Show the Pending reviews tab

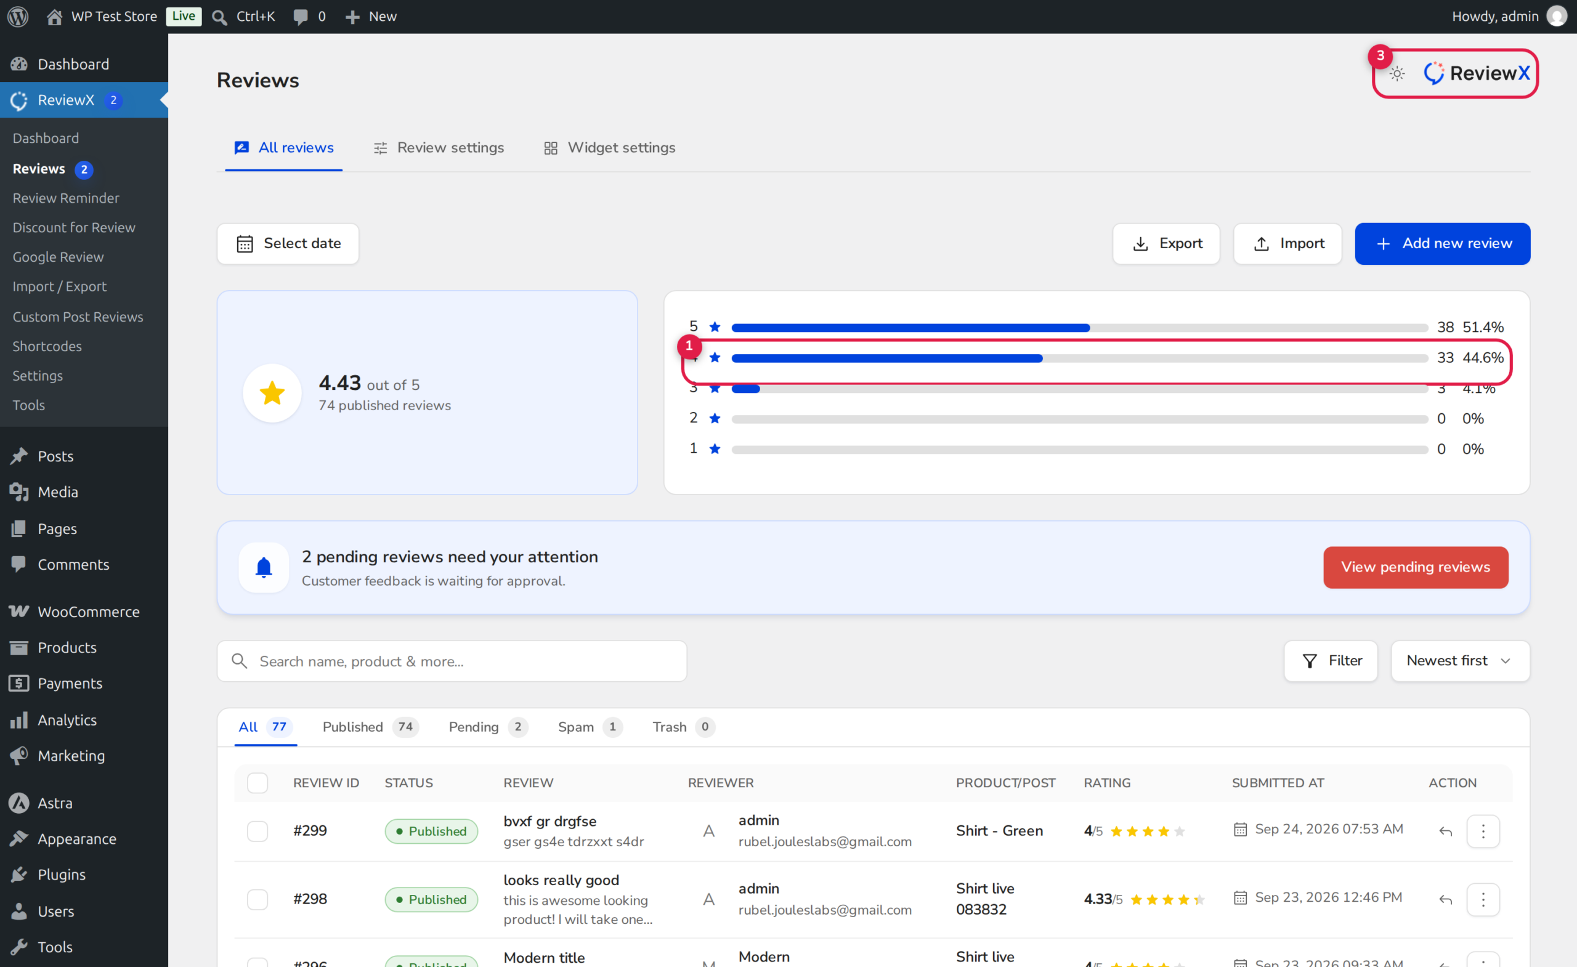pos(488,727)
